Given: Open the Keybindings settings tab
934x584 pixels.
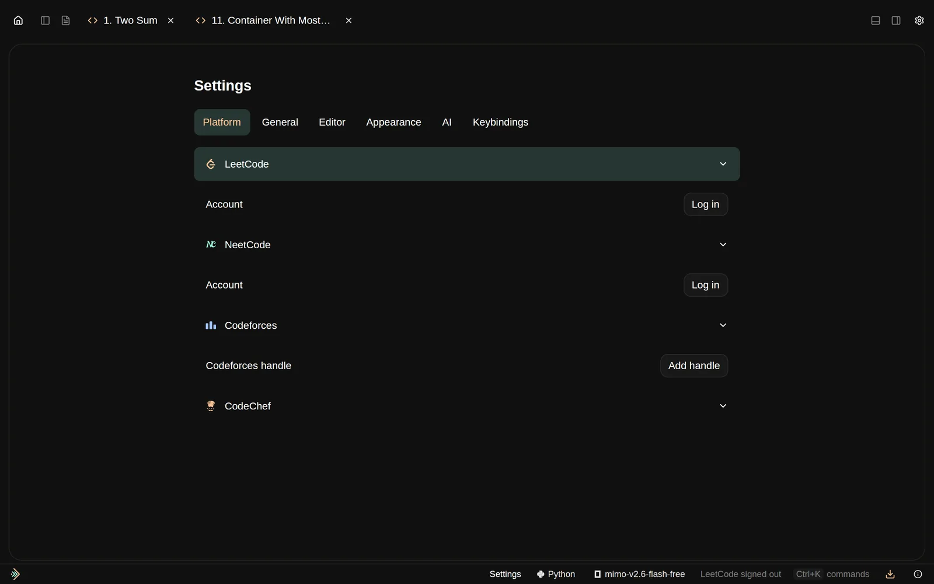Looking at the screenshot, I should [x=500, y=122].
